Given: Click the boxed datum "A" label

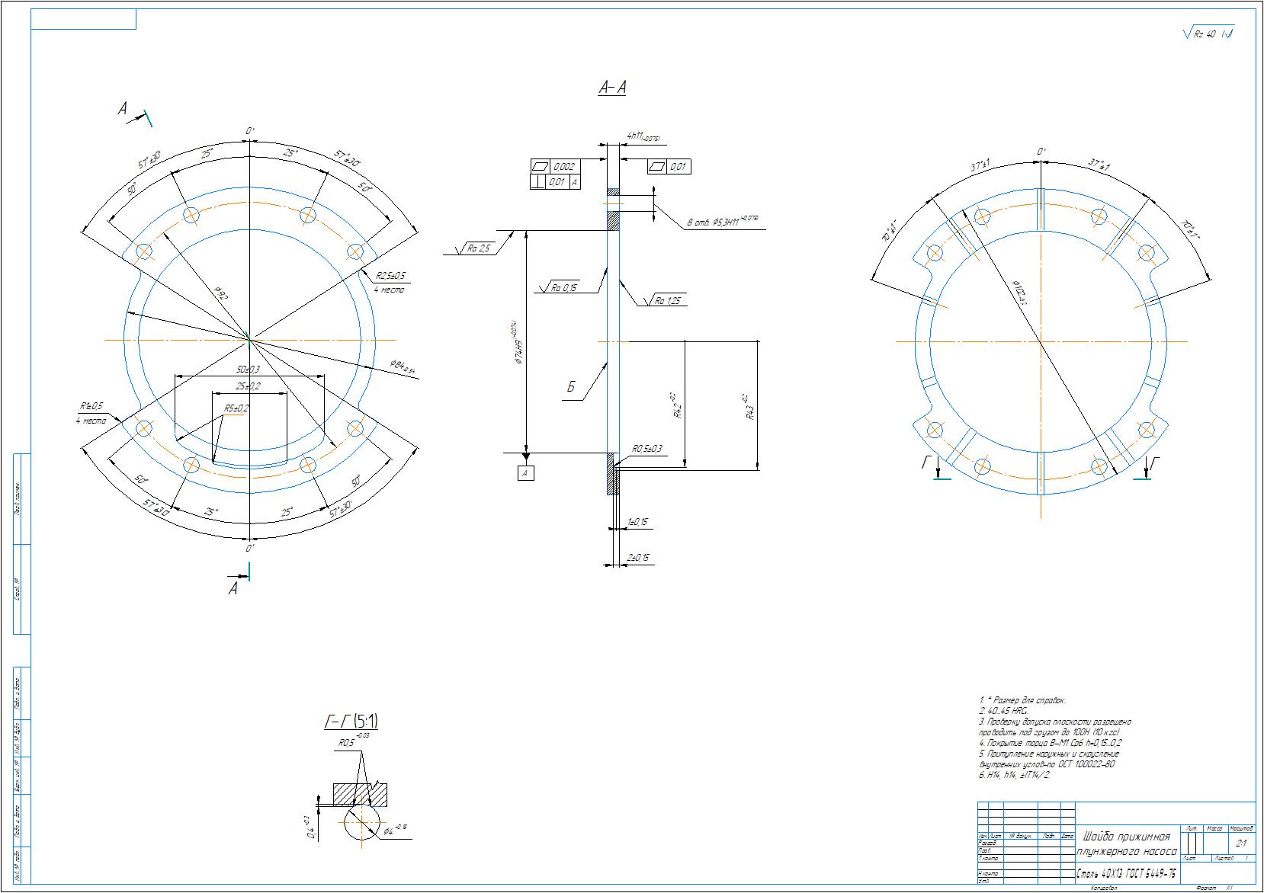Looking at the screenshot, I should point(525,473).
